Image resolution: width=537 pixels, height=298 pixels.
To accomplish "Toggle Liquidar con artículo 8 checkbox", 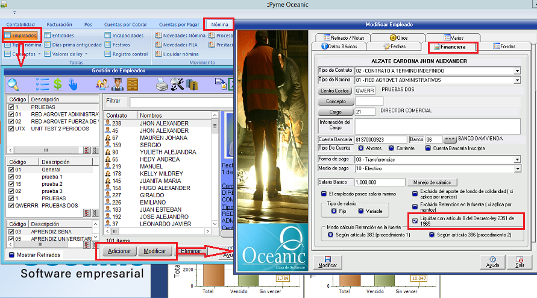I will coord(415,220).
